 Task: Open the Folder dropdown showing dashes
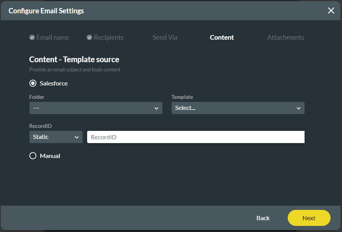[x=96, y=108]
